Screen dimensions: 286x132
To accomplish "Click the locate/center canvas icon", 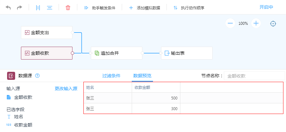I will click(273, 24).
